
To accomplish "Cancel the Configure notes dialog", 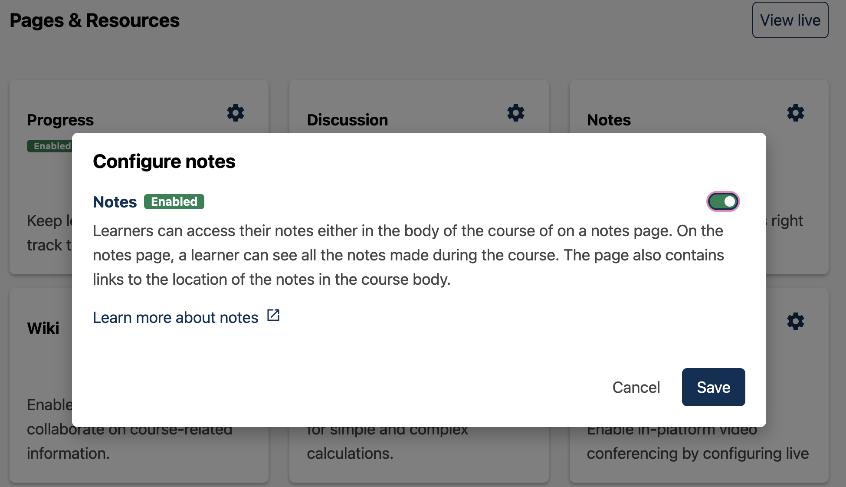I will (x=636, y=387).
